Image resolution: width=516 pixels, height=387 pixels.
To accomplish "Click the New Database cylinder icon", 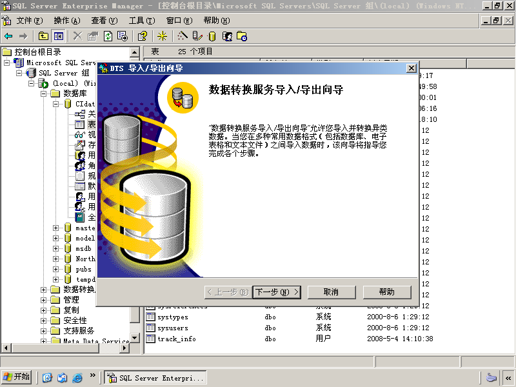I will coord(212,36).
